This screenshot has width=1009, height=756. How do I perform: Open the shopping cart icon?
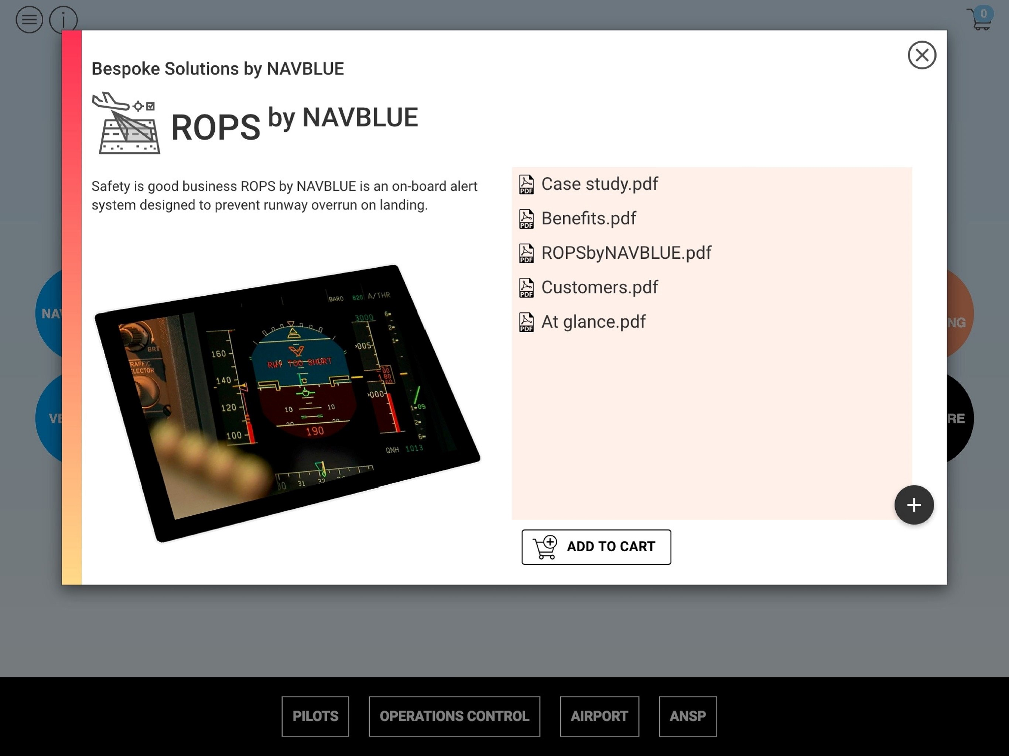point(980,18)
